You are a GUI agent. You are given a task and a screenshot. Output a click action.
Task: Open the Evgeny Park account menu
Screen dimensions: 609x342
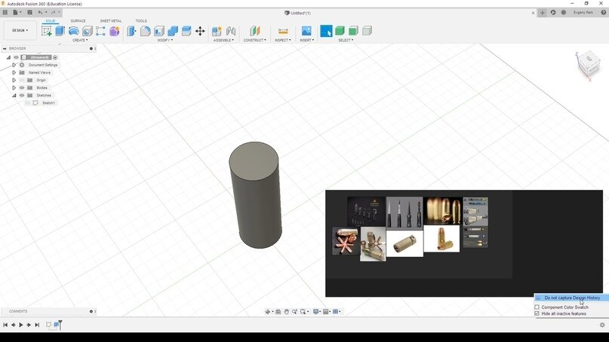(x=583, y=12)
